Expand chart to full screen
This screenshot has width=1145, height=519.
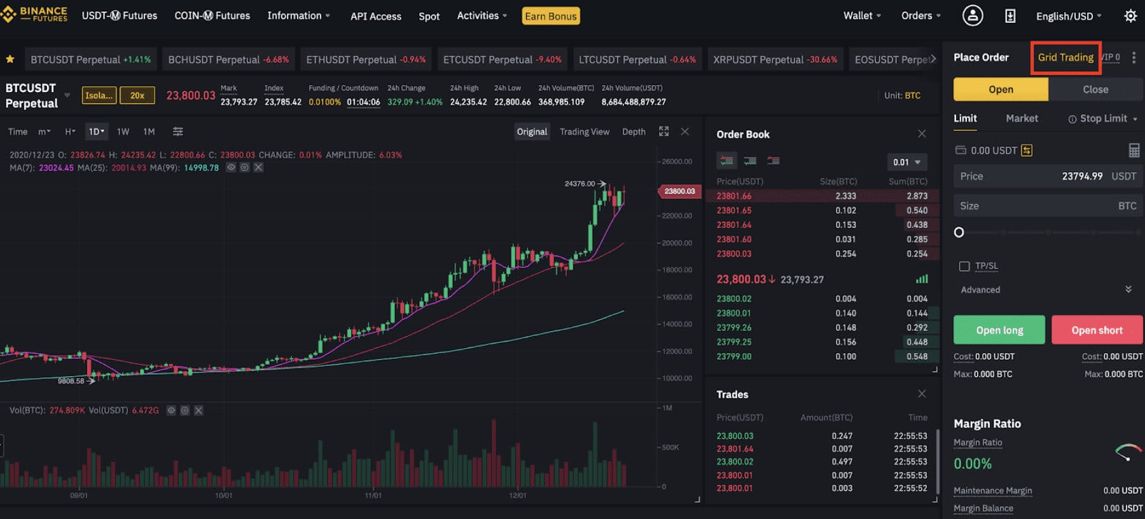tap(663, 131)
